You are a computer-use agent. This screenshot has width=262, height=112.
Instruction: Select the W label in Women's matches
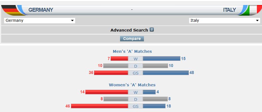(135, 92)
